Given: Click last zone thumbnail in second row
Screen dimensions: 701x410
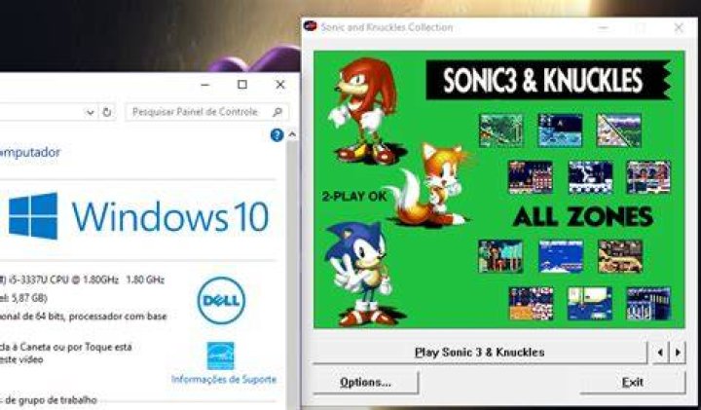Looking at the screenshot, I should point(648,177).
